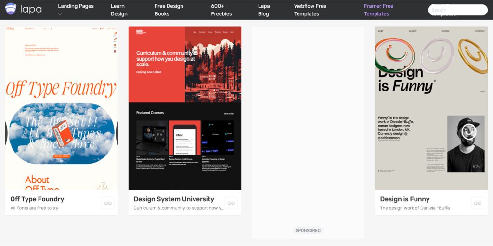Go to Learn Design page
The height and width of the screenshot is (246, 493).
[x=119, y=10]
